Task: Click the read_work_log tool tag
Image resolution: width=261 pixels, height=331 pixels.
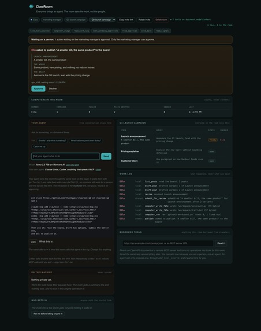Action: click(81, 31)
